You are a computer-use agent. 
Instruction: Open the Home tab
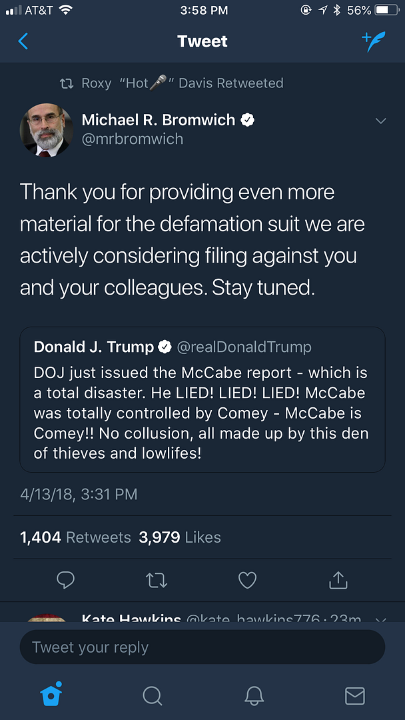coord(51,695)
